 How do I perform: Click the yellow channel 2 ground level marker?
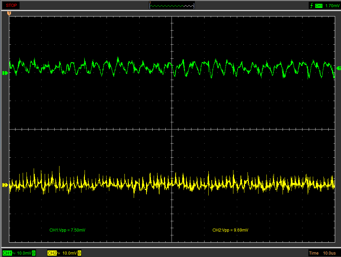click(5, 185)
